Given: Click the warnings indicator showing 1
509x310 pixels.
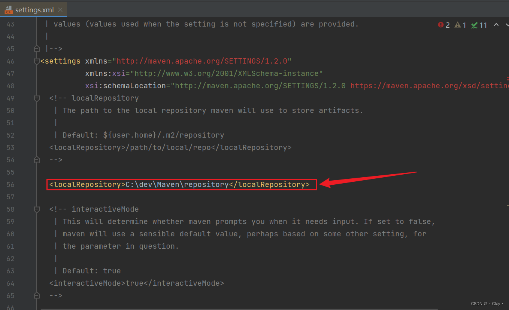Looking at the screenshot, I should pyautogui.click(x=460, y=25).
